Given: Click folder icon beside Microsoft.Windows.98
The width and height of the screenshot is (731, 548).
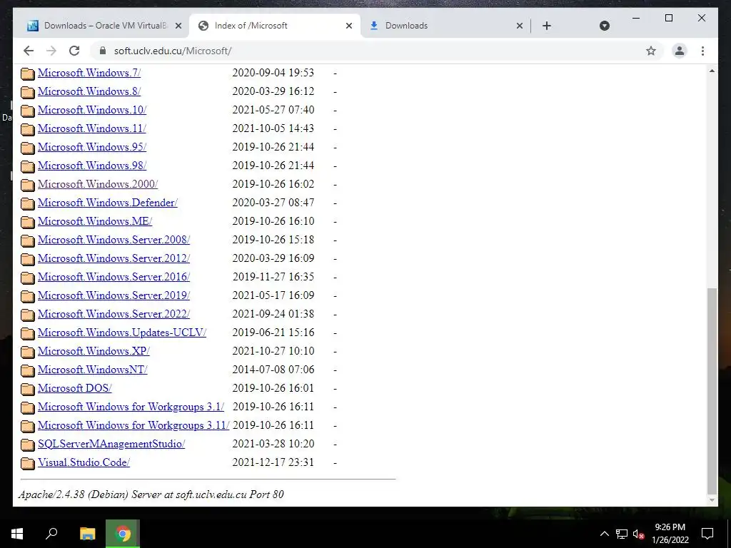Looking at the screenshot, I should [x=28, y=166].
